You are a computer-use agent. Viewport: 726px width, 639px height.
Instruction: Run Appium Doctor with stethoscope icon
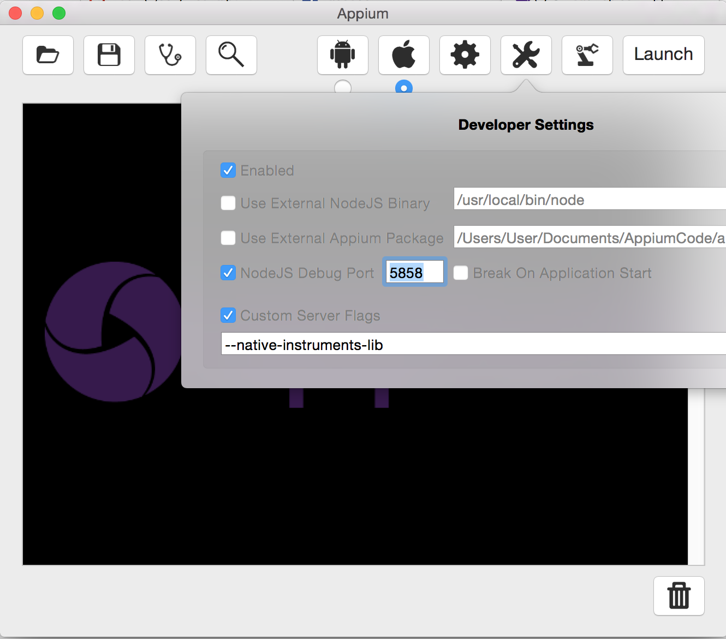point(170,55)
